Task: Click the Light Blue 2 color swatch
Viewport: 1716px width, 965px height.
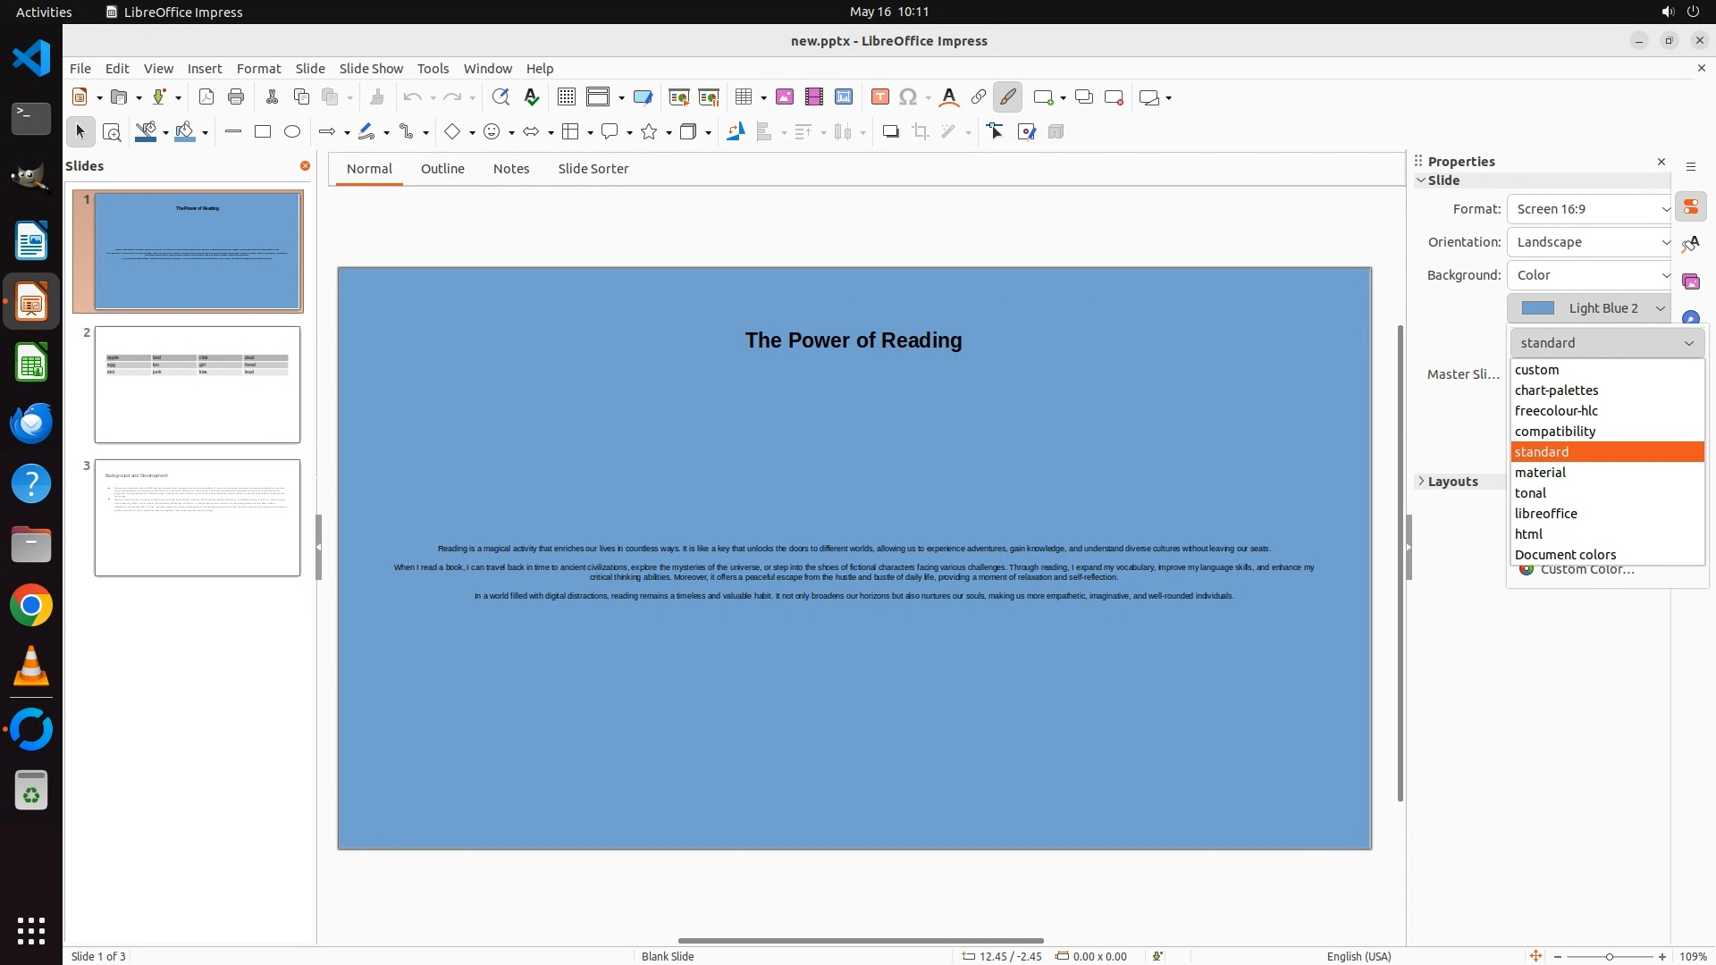Action: coord(1537,308)
